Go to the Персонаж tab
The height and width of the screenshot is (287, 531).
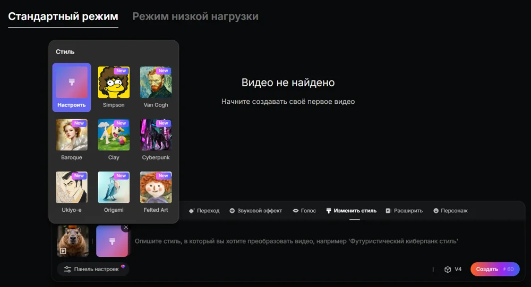coord(450,211)
